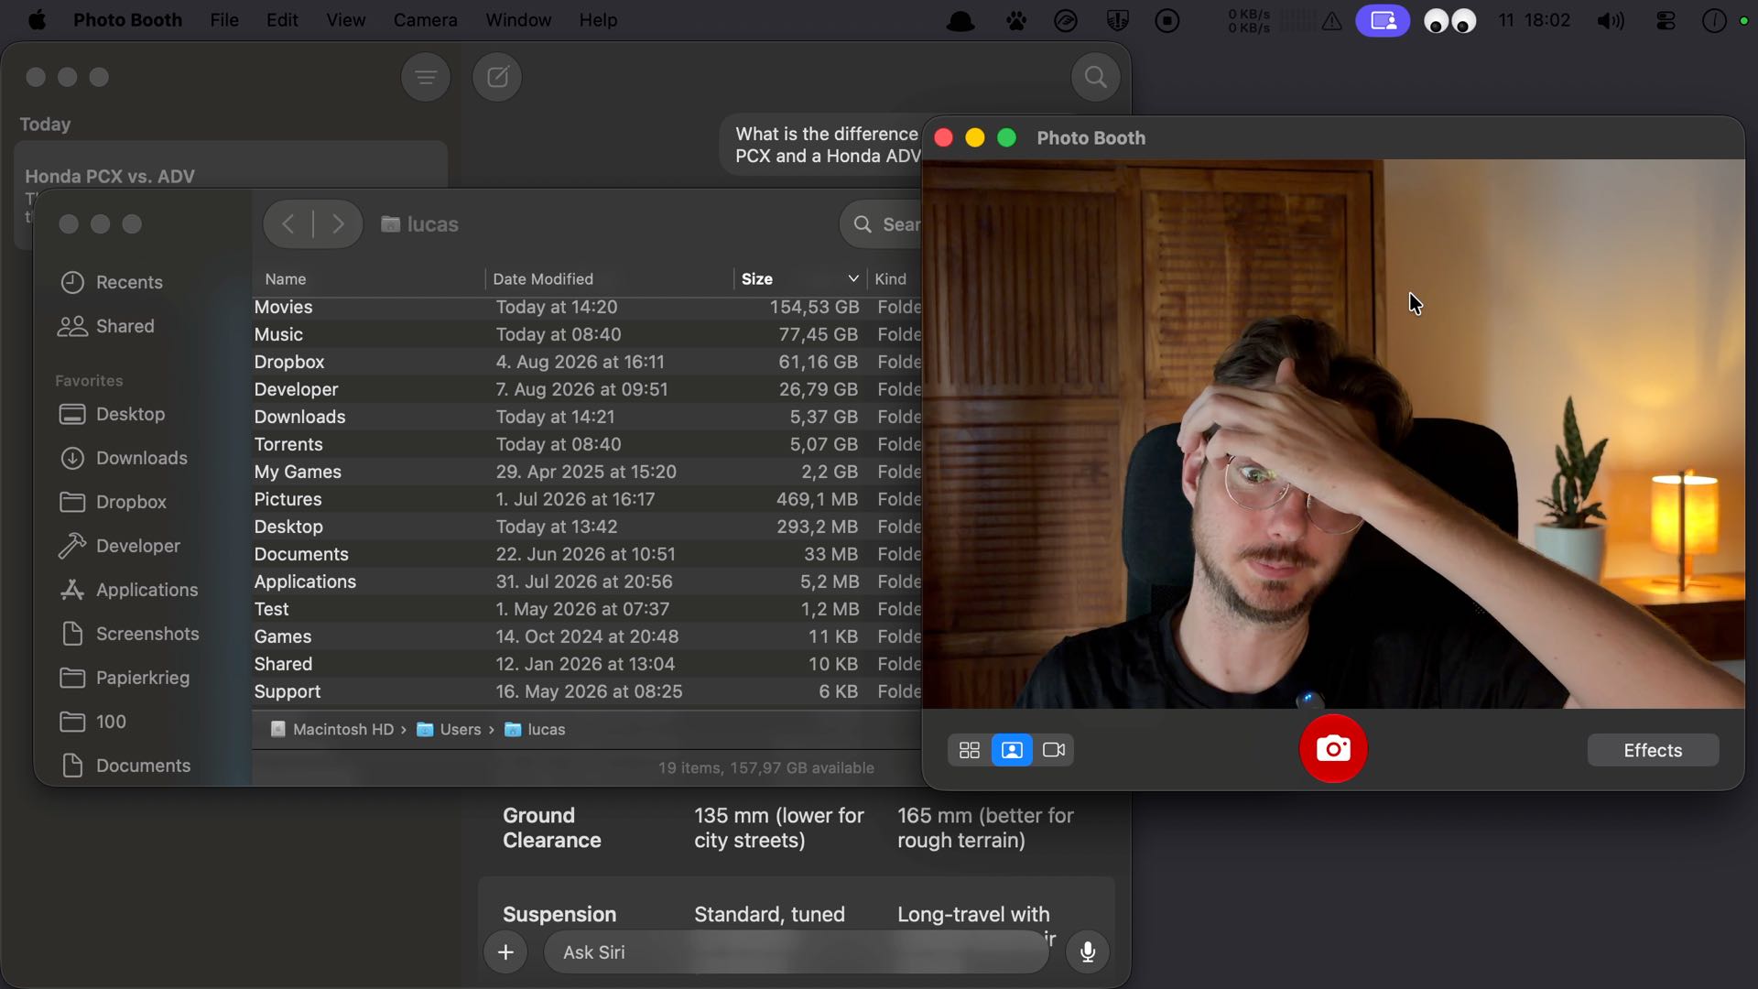Toggle sort order chevron in Size column
Image resolution: width=1758 pixels, height=989 pixels.
click(x=853, y=279)
